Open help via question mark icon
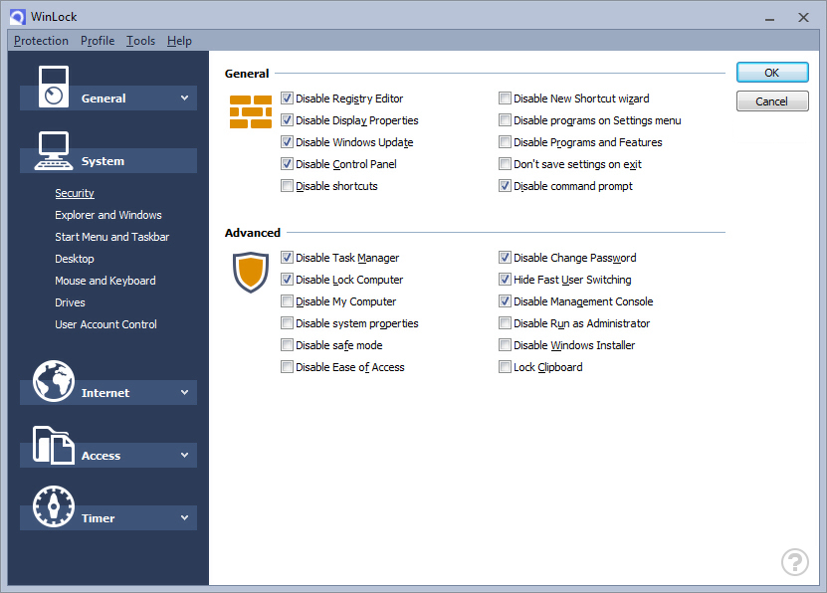 point(795,562)
